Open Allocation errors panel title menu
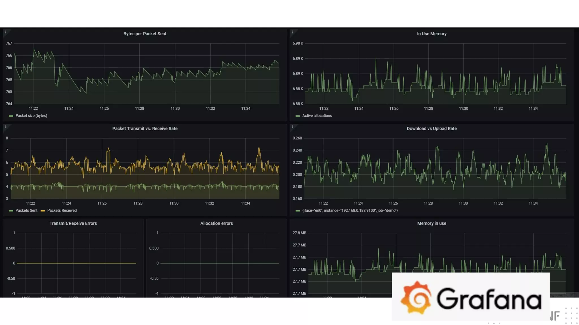 click(217, 223)
